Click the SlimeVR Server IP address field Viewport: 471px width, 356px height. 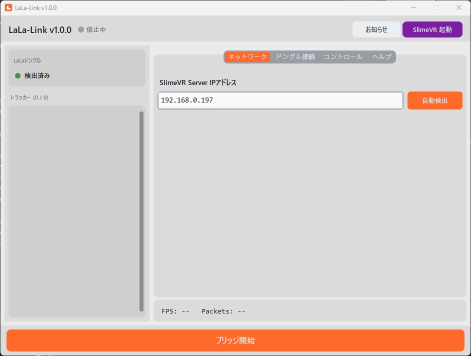280,100
